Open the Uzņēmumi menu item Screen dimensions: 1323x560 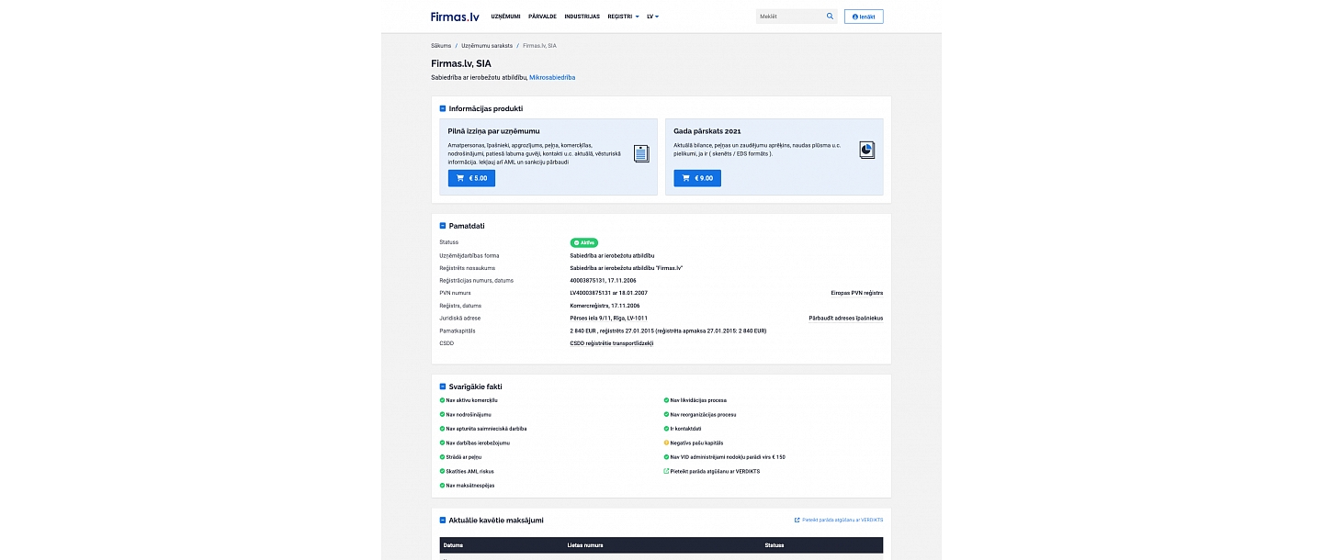click(505, 17)
